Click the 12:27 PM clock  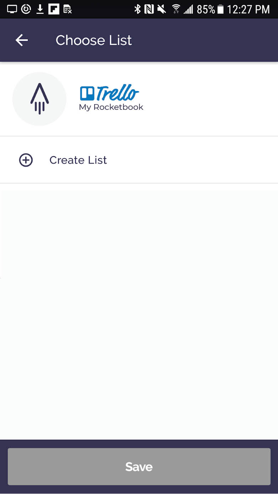[248, 9]
